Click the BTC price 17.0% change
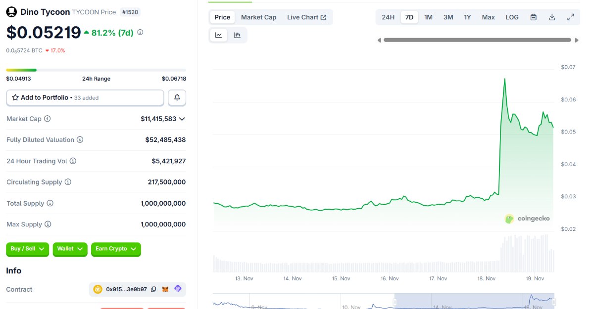This screenshot has width=594, height=309. (55, 50)
